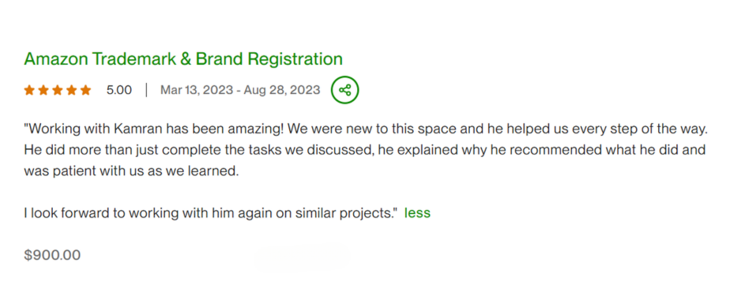Click the line starting "He did more than"

click(365, 150)
